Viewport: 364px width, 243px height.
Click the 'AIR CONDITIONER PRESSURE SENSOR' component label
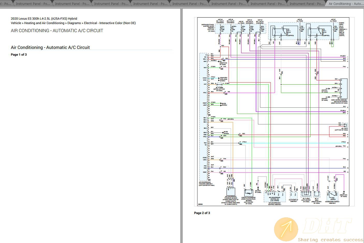(231, 197)
